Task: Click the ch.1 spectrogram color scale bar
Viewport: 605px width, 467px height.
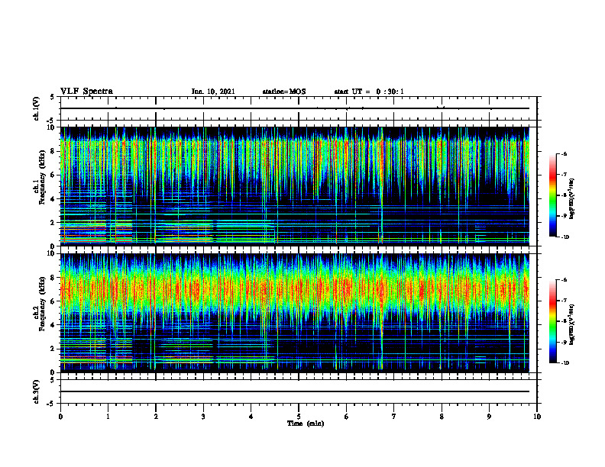Action: click(552, 195)
